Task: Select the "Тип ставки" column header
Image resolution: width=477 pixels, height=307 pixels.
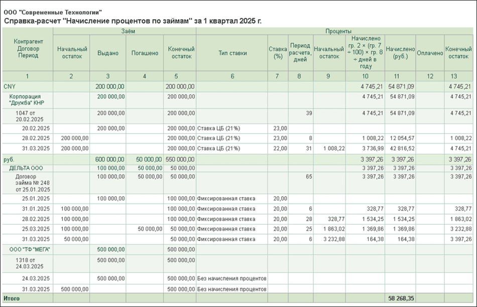Action: pyautogui.click(x=232, y=53)
